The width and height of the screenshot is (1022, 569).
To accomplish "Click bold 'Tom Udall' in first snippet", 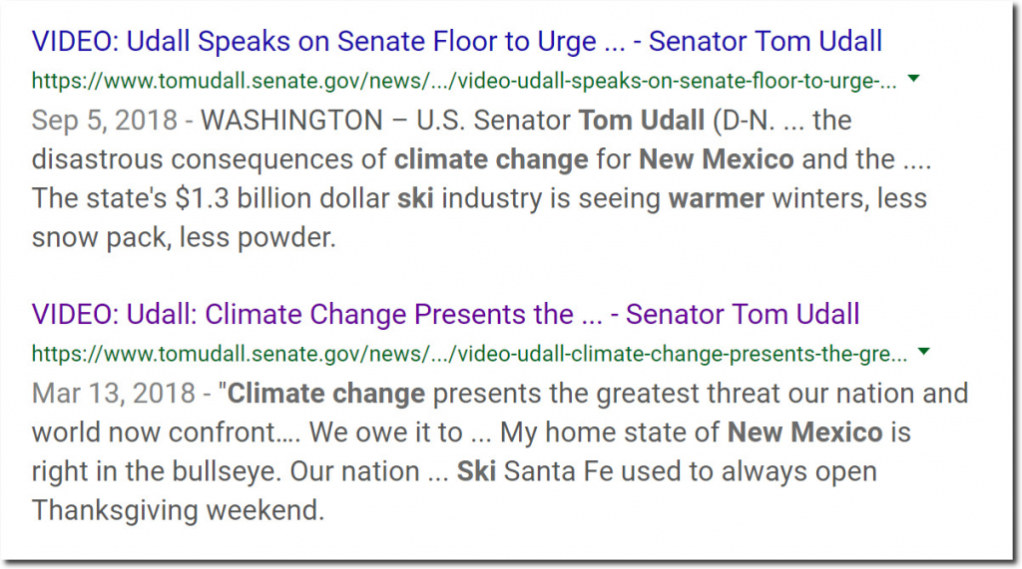I will (x=642, y=121).
